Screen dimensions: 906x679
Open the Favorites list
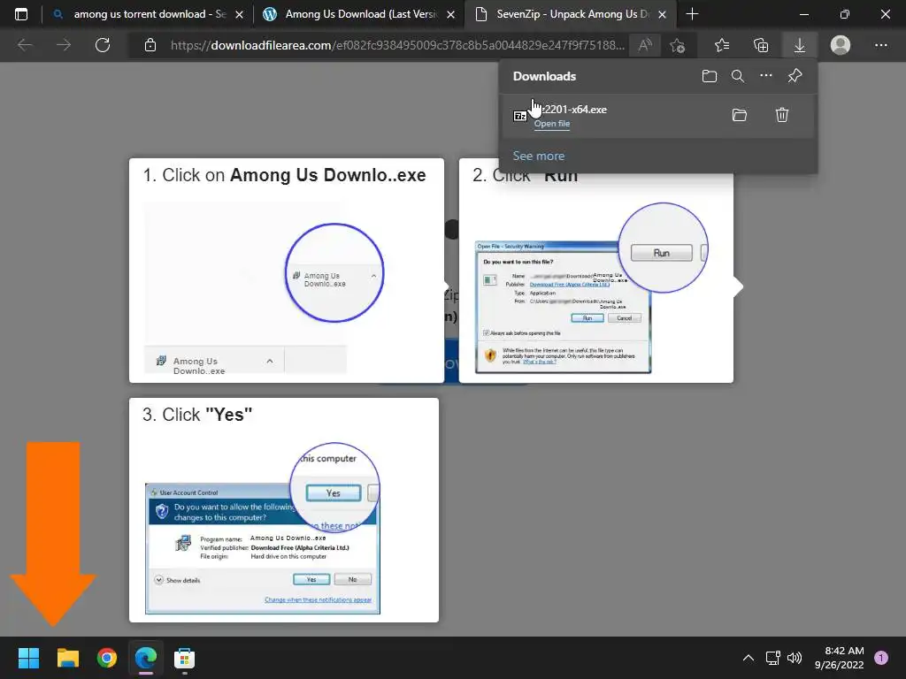(x=722, y=45)
